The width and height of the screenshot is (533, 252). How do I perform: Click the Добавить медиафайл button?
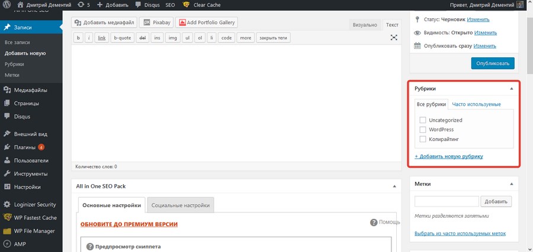(104, 22)
